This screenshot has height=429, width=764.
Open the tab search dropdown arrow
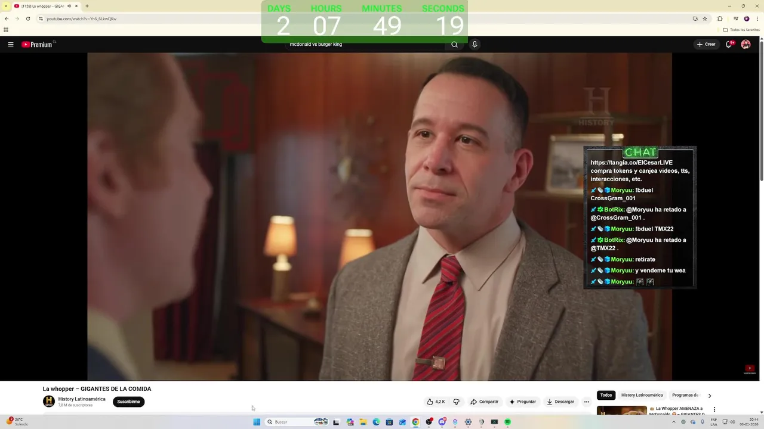point(5,6)
